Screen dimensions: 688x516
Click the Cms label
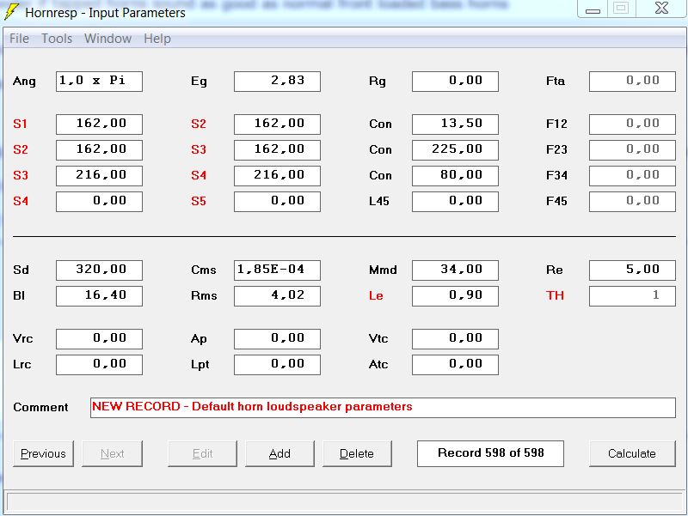pyautogui.click(x=204, y=270)
